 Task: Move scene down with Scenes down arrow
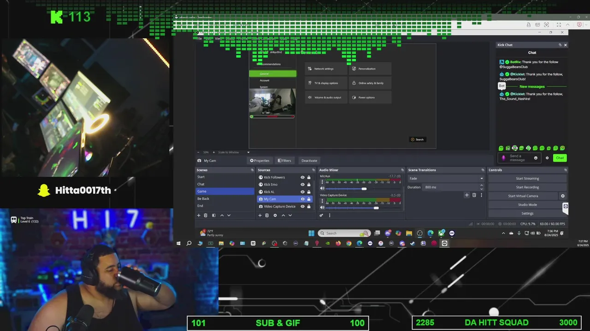229,215
